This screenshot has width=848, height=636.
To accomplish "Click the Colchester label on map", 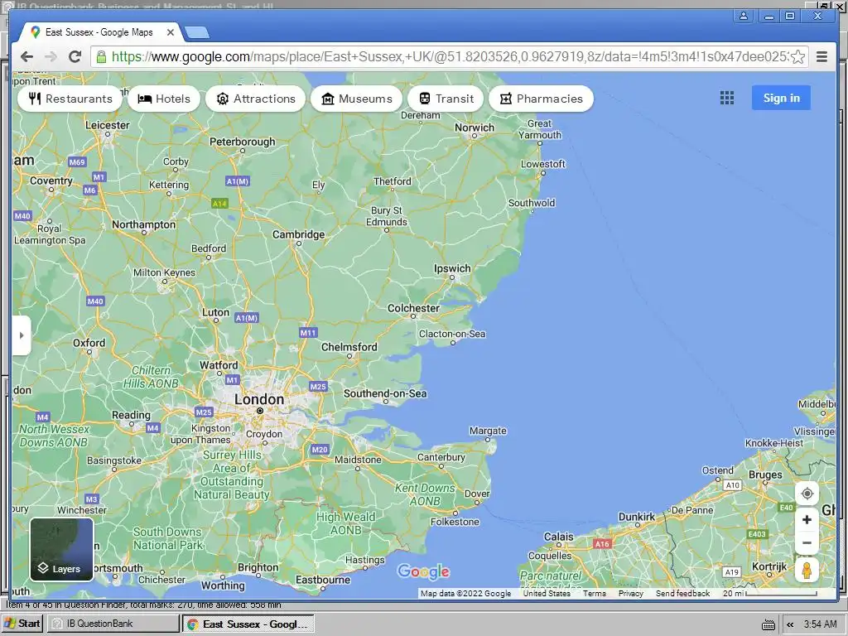I will [414, 308].
